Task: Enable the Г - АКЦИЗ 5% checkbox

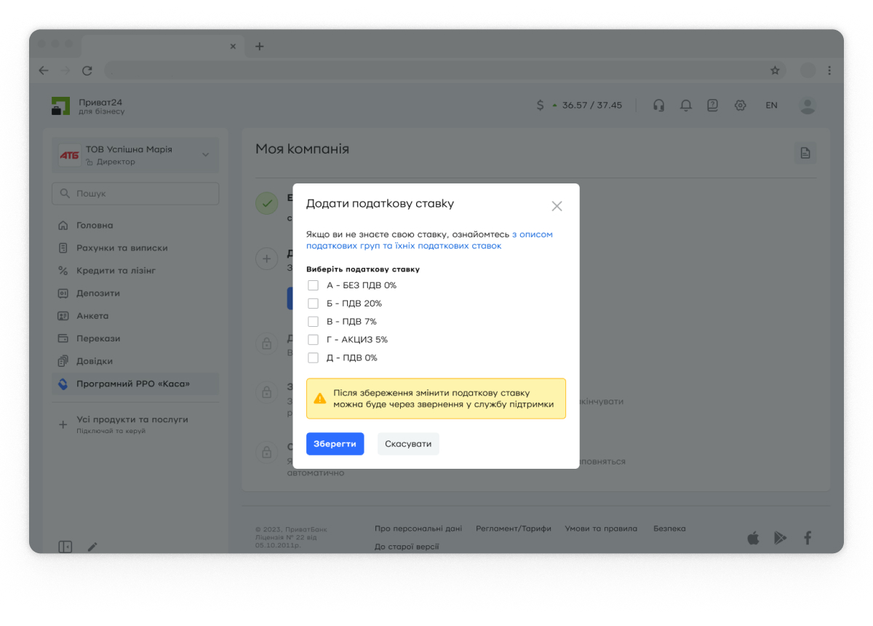Action: [x=314, y=340]
